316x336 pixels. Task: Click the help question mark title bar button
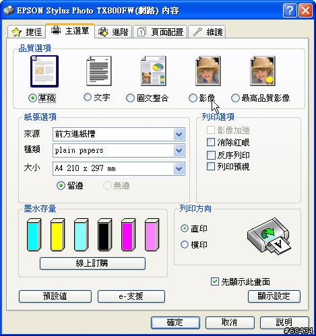pos(290,10)
